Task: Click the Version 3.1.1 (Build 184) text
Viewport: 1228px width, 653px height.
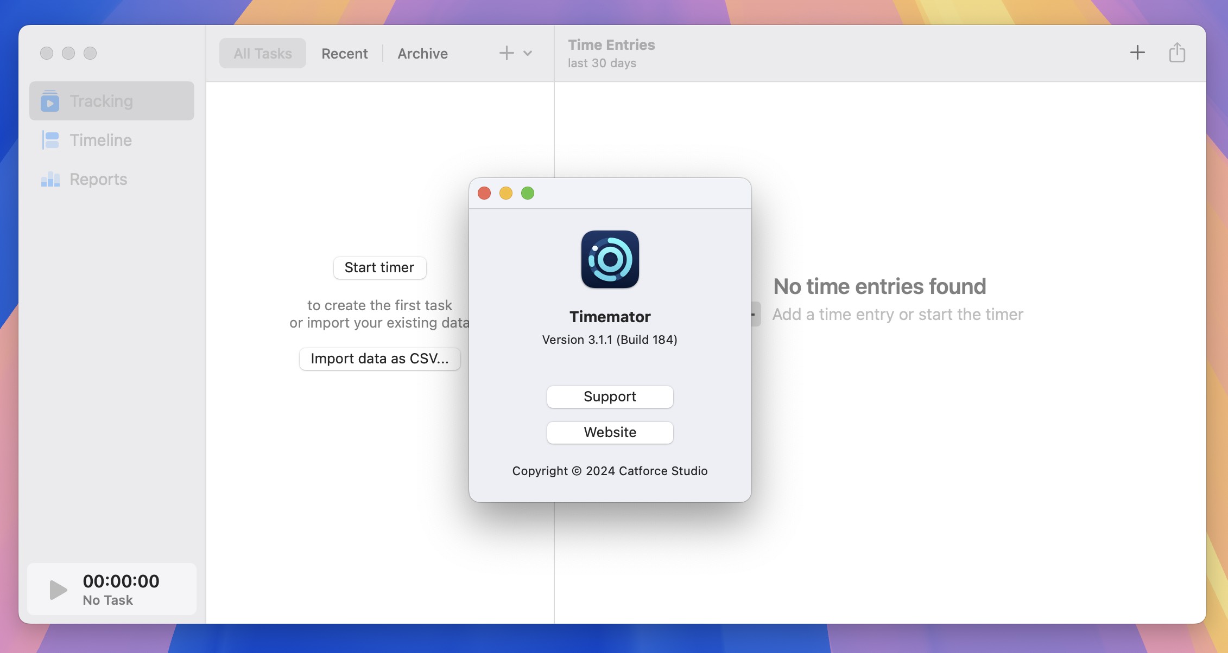Action: pyautogui.click(x=610, y=340)
